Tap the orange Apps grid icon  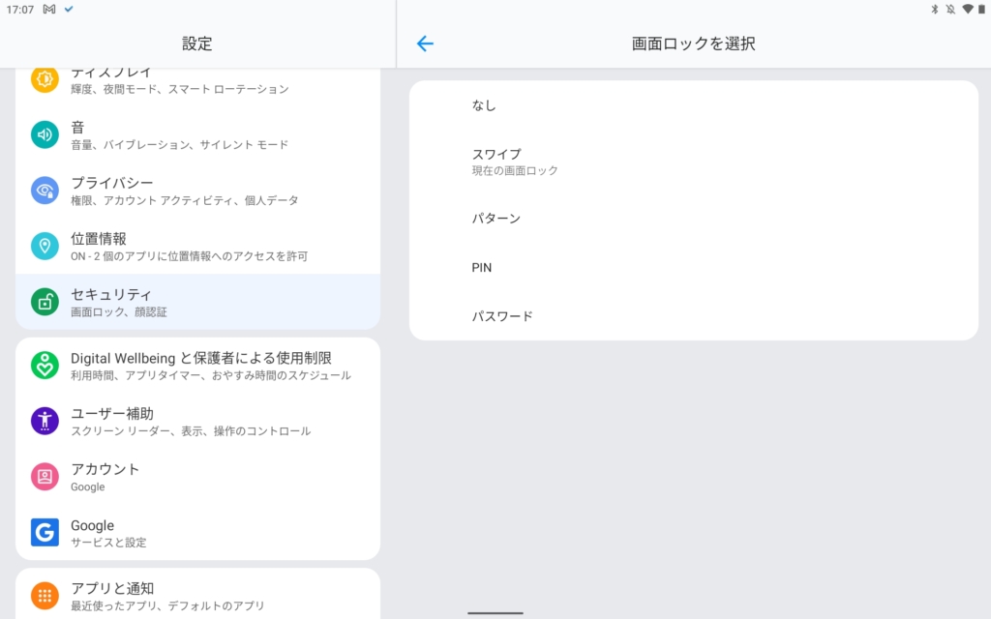pos(45,595)
